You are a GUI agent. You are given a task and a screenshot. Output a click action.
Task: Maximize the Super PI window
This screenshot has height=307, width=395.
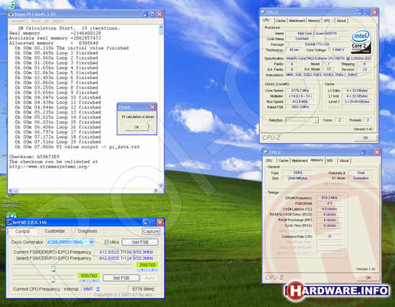point(152,14)
